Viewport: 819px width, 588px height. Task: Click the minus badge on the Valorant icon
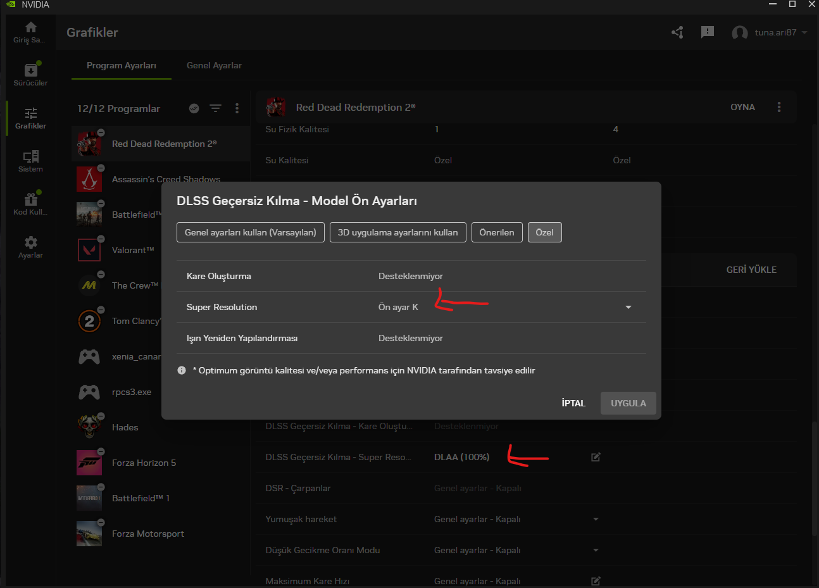click(x=101, y=239)
